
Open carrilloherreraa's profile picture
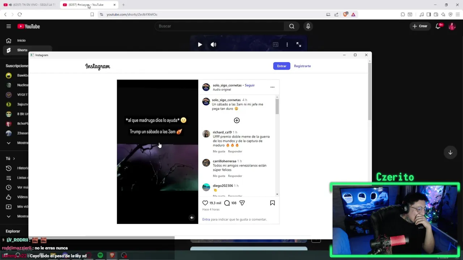206,163
